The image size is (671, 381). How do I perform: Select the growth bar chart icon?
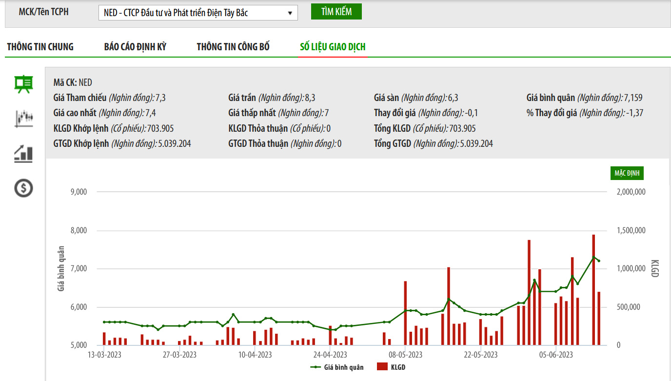23,154
